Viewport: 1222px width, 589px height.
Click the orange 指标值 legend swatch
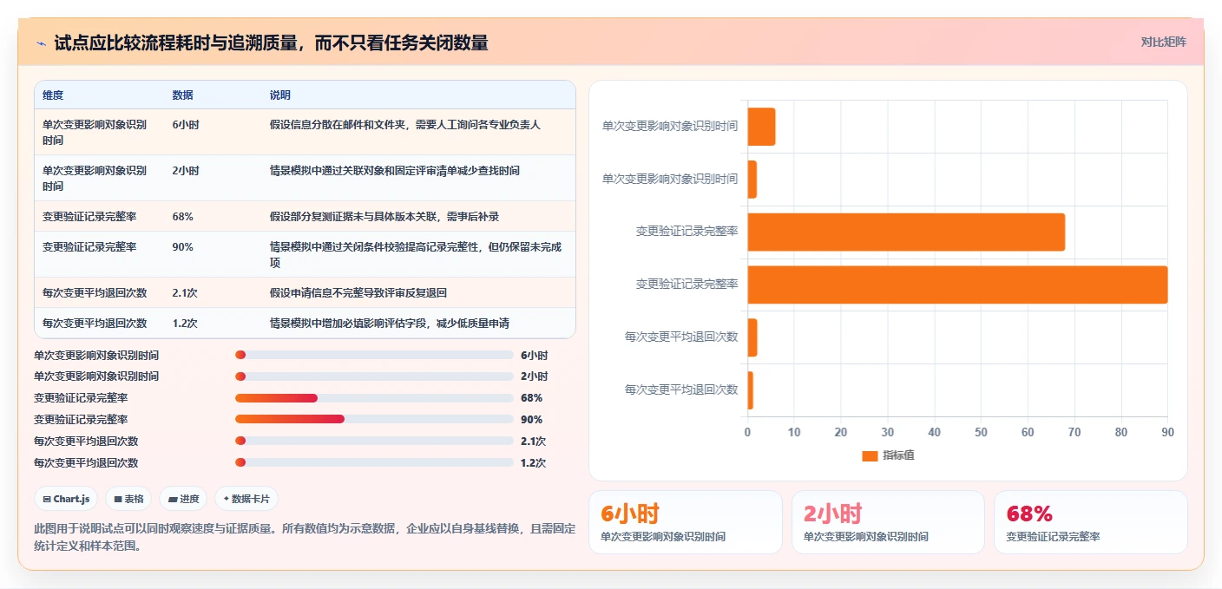(x=870, y=456)
